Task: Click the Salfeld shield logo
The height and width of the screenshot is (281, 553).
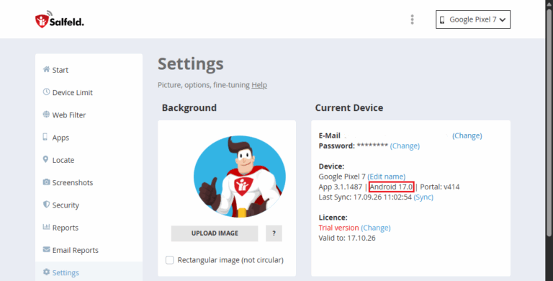Action: [x=42, y=21]
